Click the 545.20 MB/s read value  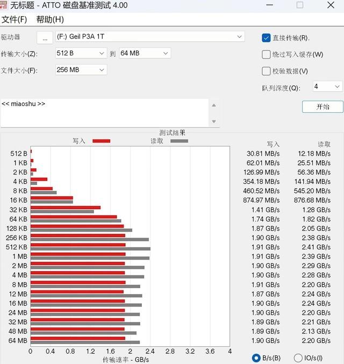(312, 191)
